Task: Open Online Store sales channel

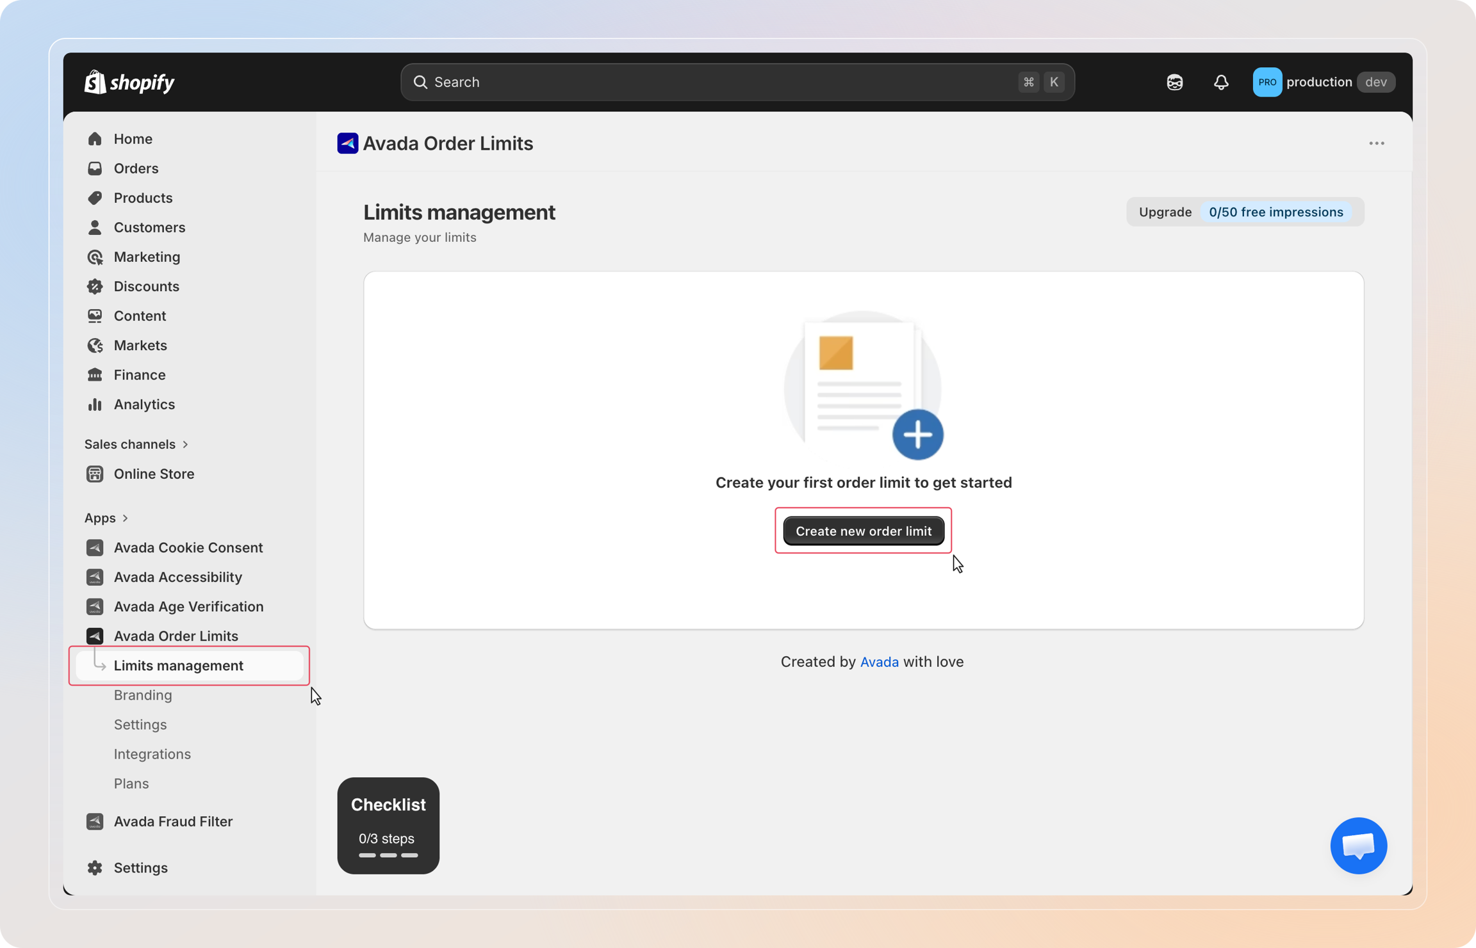Action: (154, 474)
